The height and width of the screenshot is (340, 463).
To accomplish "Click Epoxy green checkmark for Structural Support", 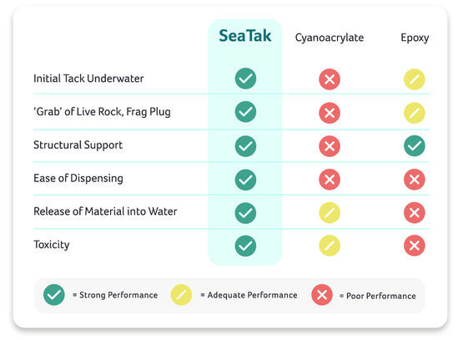I will point(415,145).
